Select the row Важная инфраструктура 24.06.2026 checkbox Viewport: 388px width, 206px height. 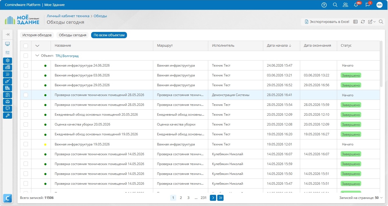(26, 65)
